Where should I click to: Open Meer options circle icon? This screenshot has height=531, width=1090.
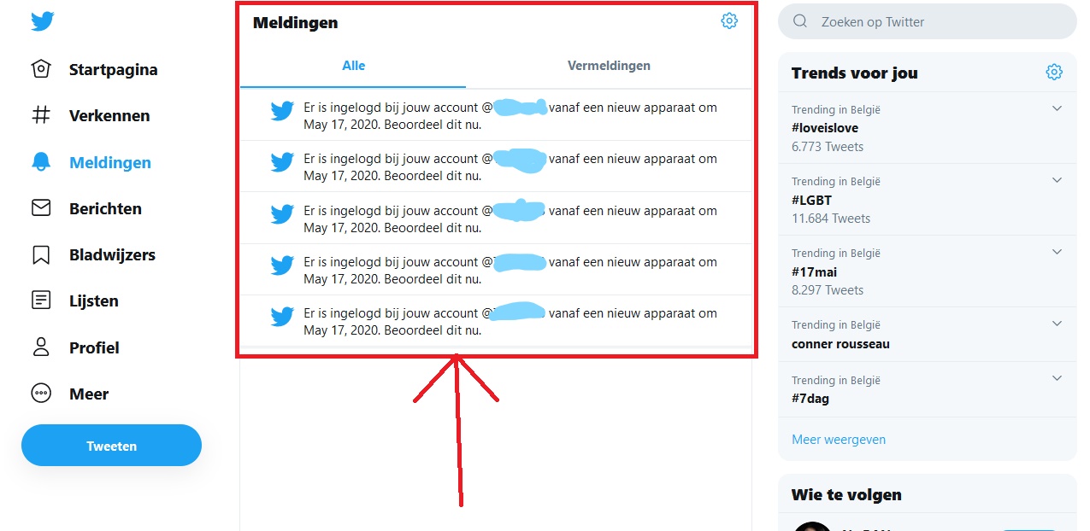pyautogui.click(x=41, y=394)
